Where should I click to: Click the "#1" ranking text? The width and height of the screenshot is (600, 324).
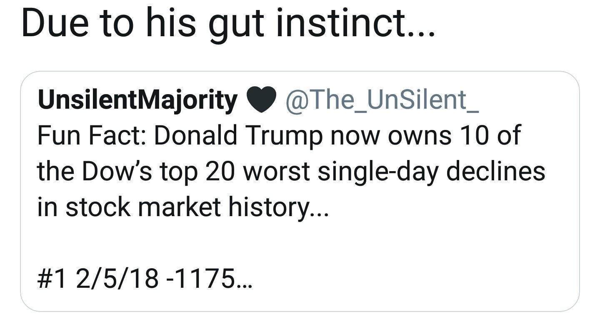52,279
